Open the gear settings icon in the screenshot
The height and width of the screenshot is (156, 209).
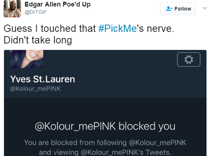click(x=189, y=59)
